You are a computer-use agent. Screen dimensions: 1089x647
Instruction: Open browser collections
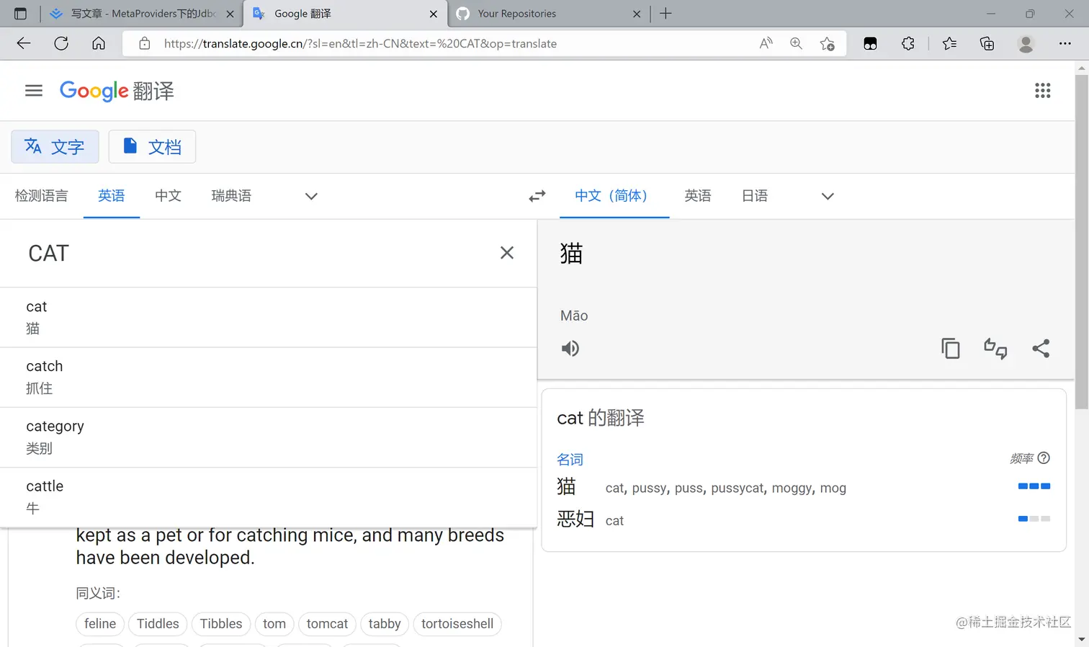tap(987, 43)
